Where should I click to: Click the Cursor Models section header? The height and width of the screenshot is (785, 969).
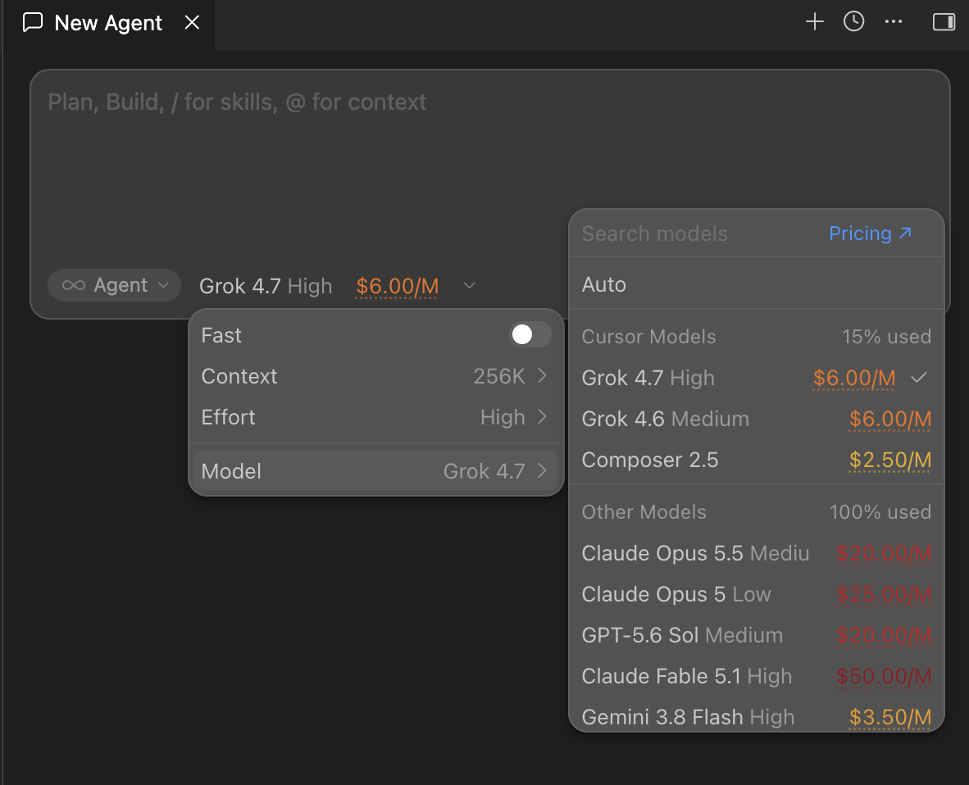tap(649, 337)
